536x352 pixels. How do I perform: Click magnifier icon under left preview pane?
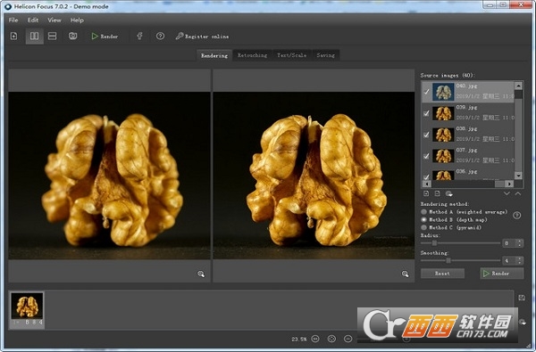[x=201, y=274]
